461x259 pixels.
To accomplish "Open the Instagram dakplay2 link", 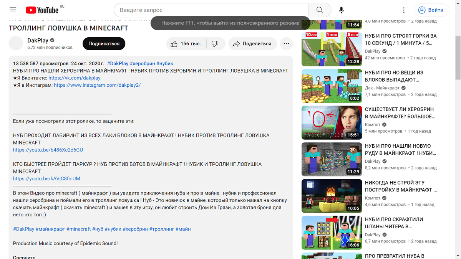I will click(97, 85).
